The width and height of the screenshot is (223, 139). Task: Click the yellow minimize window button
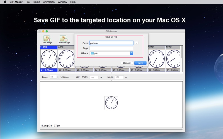point(43,31)
